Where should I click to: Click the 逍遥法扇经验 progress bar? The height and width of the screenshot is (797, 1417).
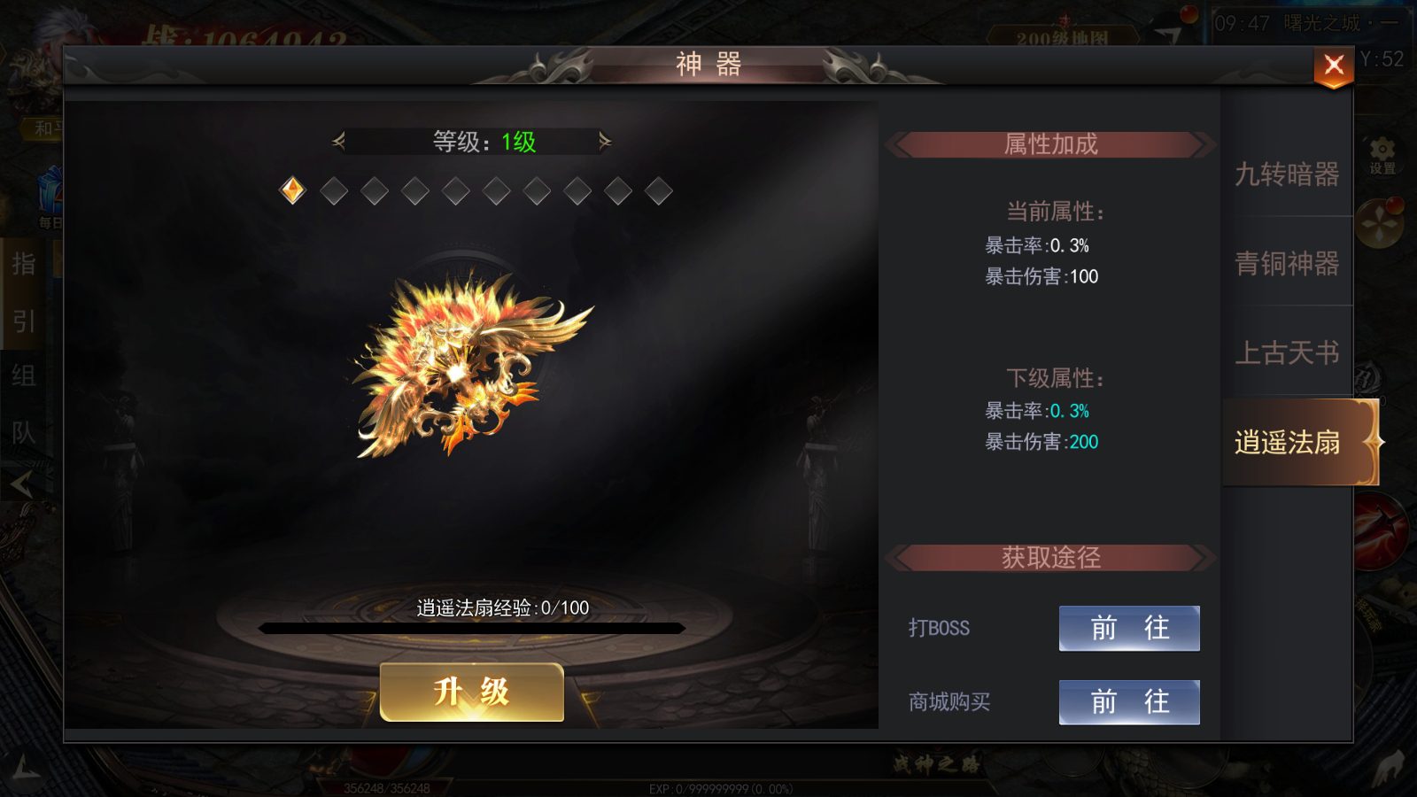[x=471, y=628]
